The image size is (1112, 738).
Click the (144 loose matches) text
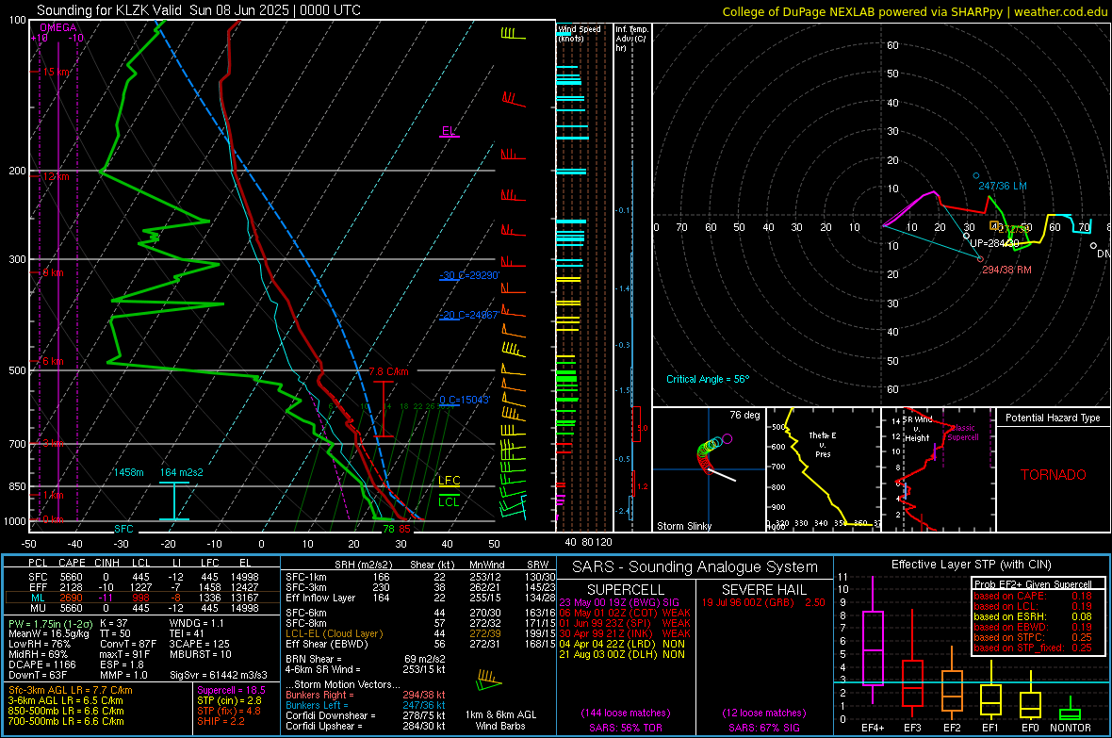[x=626, y=713]
